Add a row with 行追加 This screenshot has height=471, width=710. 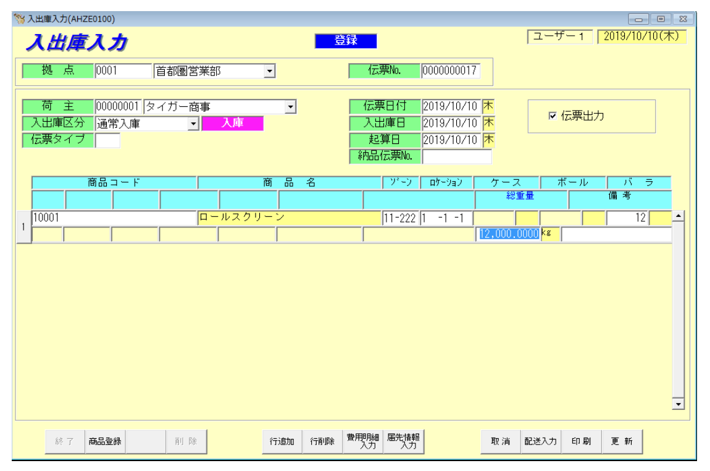pos(282,441)
